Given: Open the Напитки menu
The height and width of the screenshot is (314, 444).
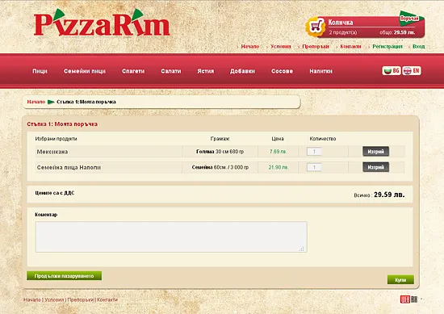Looking at the screenshot, I should pos(320,71).
